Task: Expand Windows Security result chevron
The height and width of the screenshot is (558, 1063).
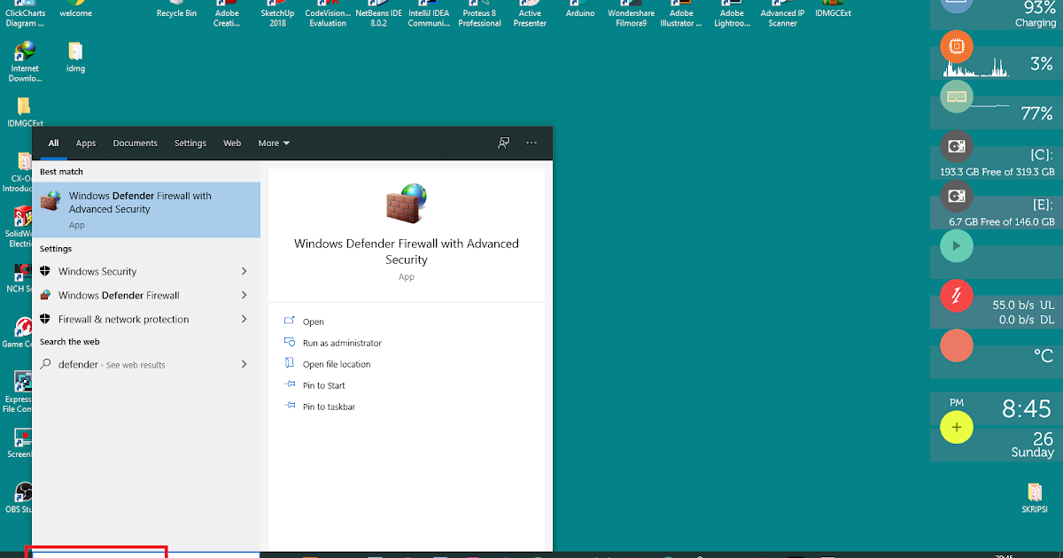Action: 244,271
